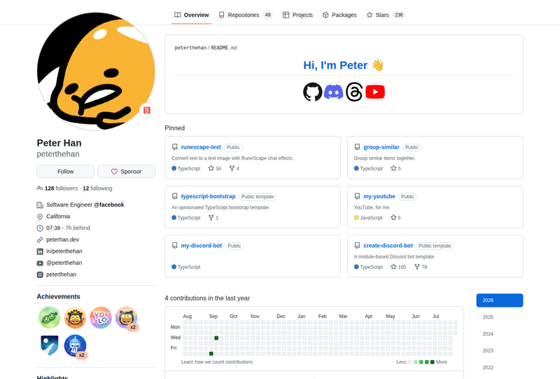Image resolution: width=560 pixels, height=379 pixels.
Task: Open the group-similar repository
Action: 381,147
